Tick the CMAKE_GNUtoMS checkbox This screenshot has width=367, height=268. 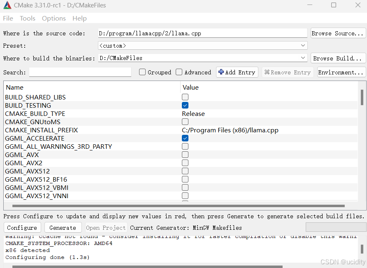[185, 122]
